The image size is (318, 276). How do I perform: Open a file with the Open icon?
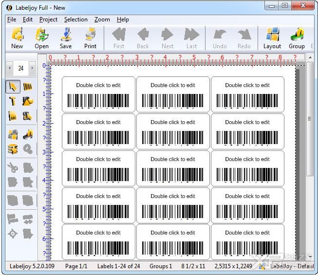(x=41, y=38)
